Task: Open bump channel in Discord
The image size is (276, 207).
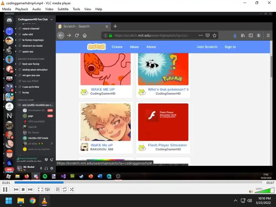Action: tap(26, 92)
